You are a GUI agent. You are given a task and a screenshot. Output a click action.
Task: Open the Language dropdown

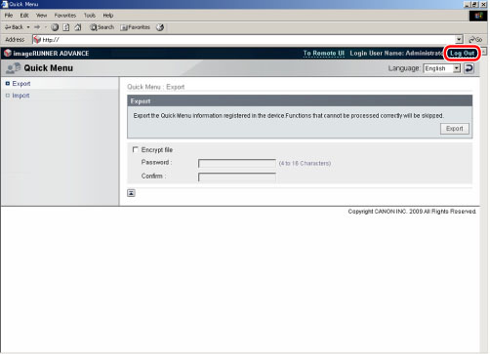(x=442, y=68)
